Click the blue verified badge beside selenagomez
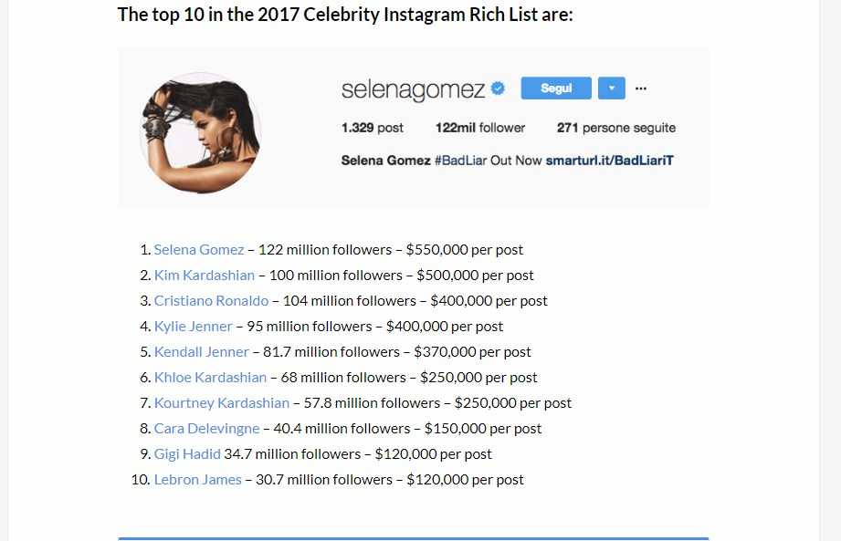The image size is (841, 541). [499, 88]
